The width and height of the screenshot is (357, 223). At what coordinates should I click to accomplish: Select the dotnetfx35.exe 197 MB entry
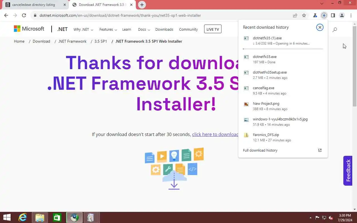283,59
